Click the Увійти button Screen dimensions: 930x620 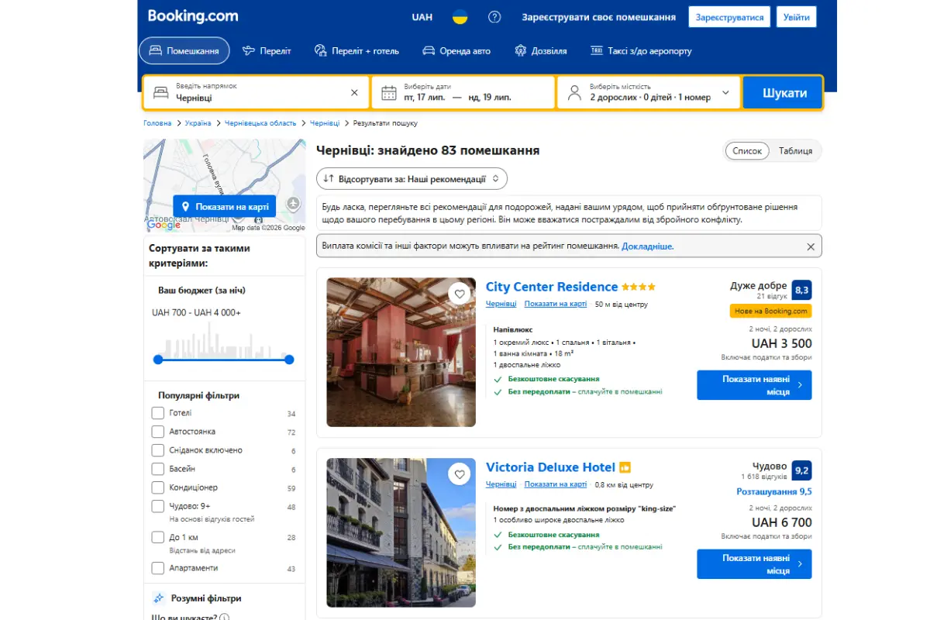(x=797, y=17)
